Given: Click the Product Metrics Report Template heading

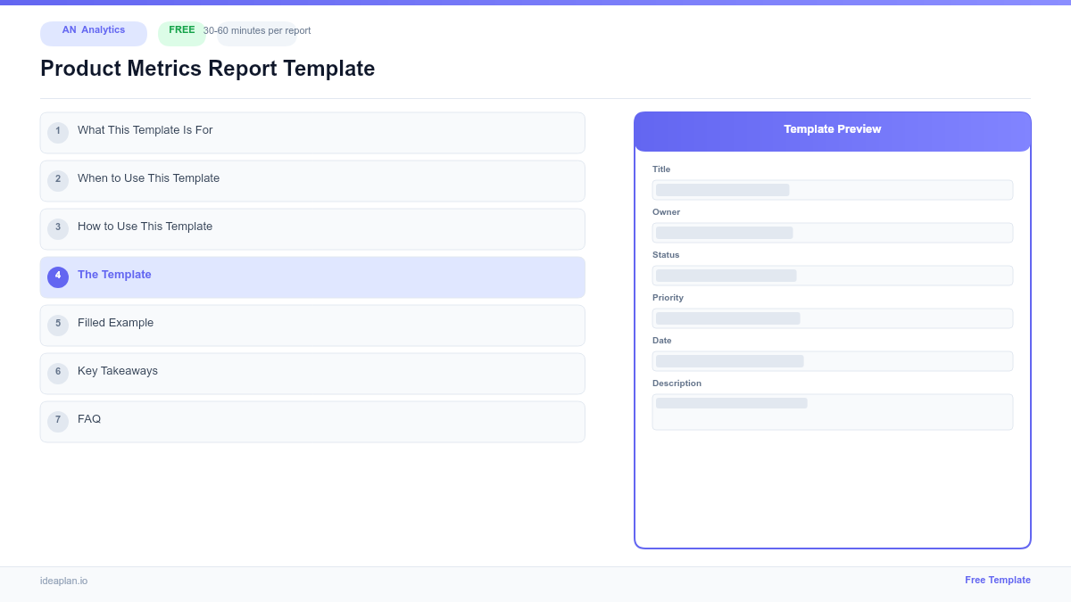Looking at the screenshot, I should [208, 69].
